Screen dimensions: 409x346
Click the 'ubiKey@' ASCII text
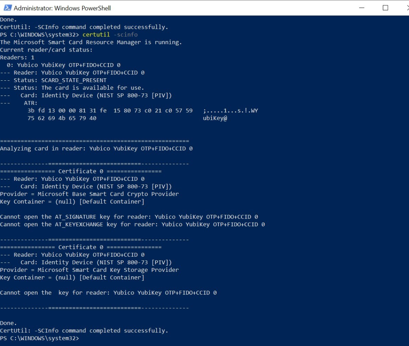point(215,118)
